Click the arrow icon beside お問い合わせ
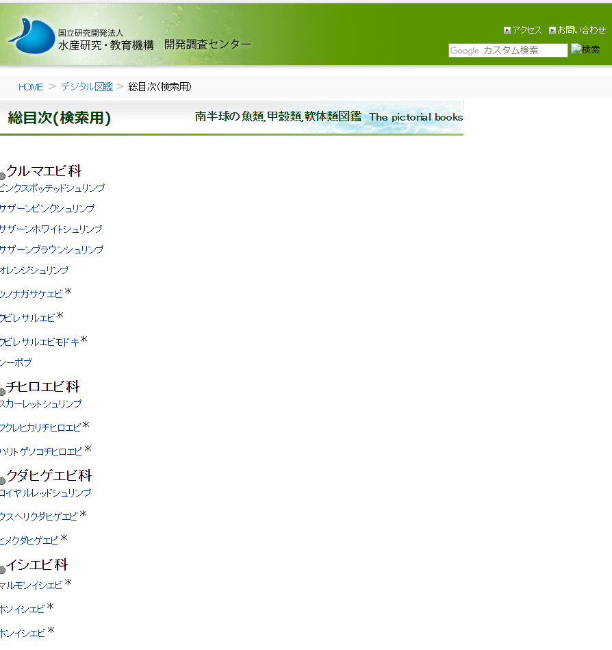The image size is (612, 650). [x=552, y=30]
